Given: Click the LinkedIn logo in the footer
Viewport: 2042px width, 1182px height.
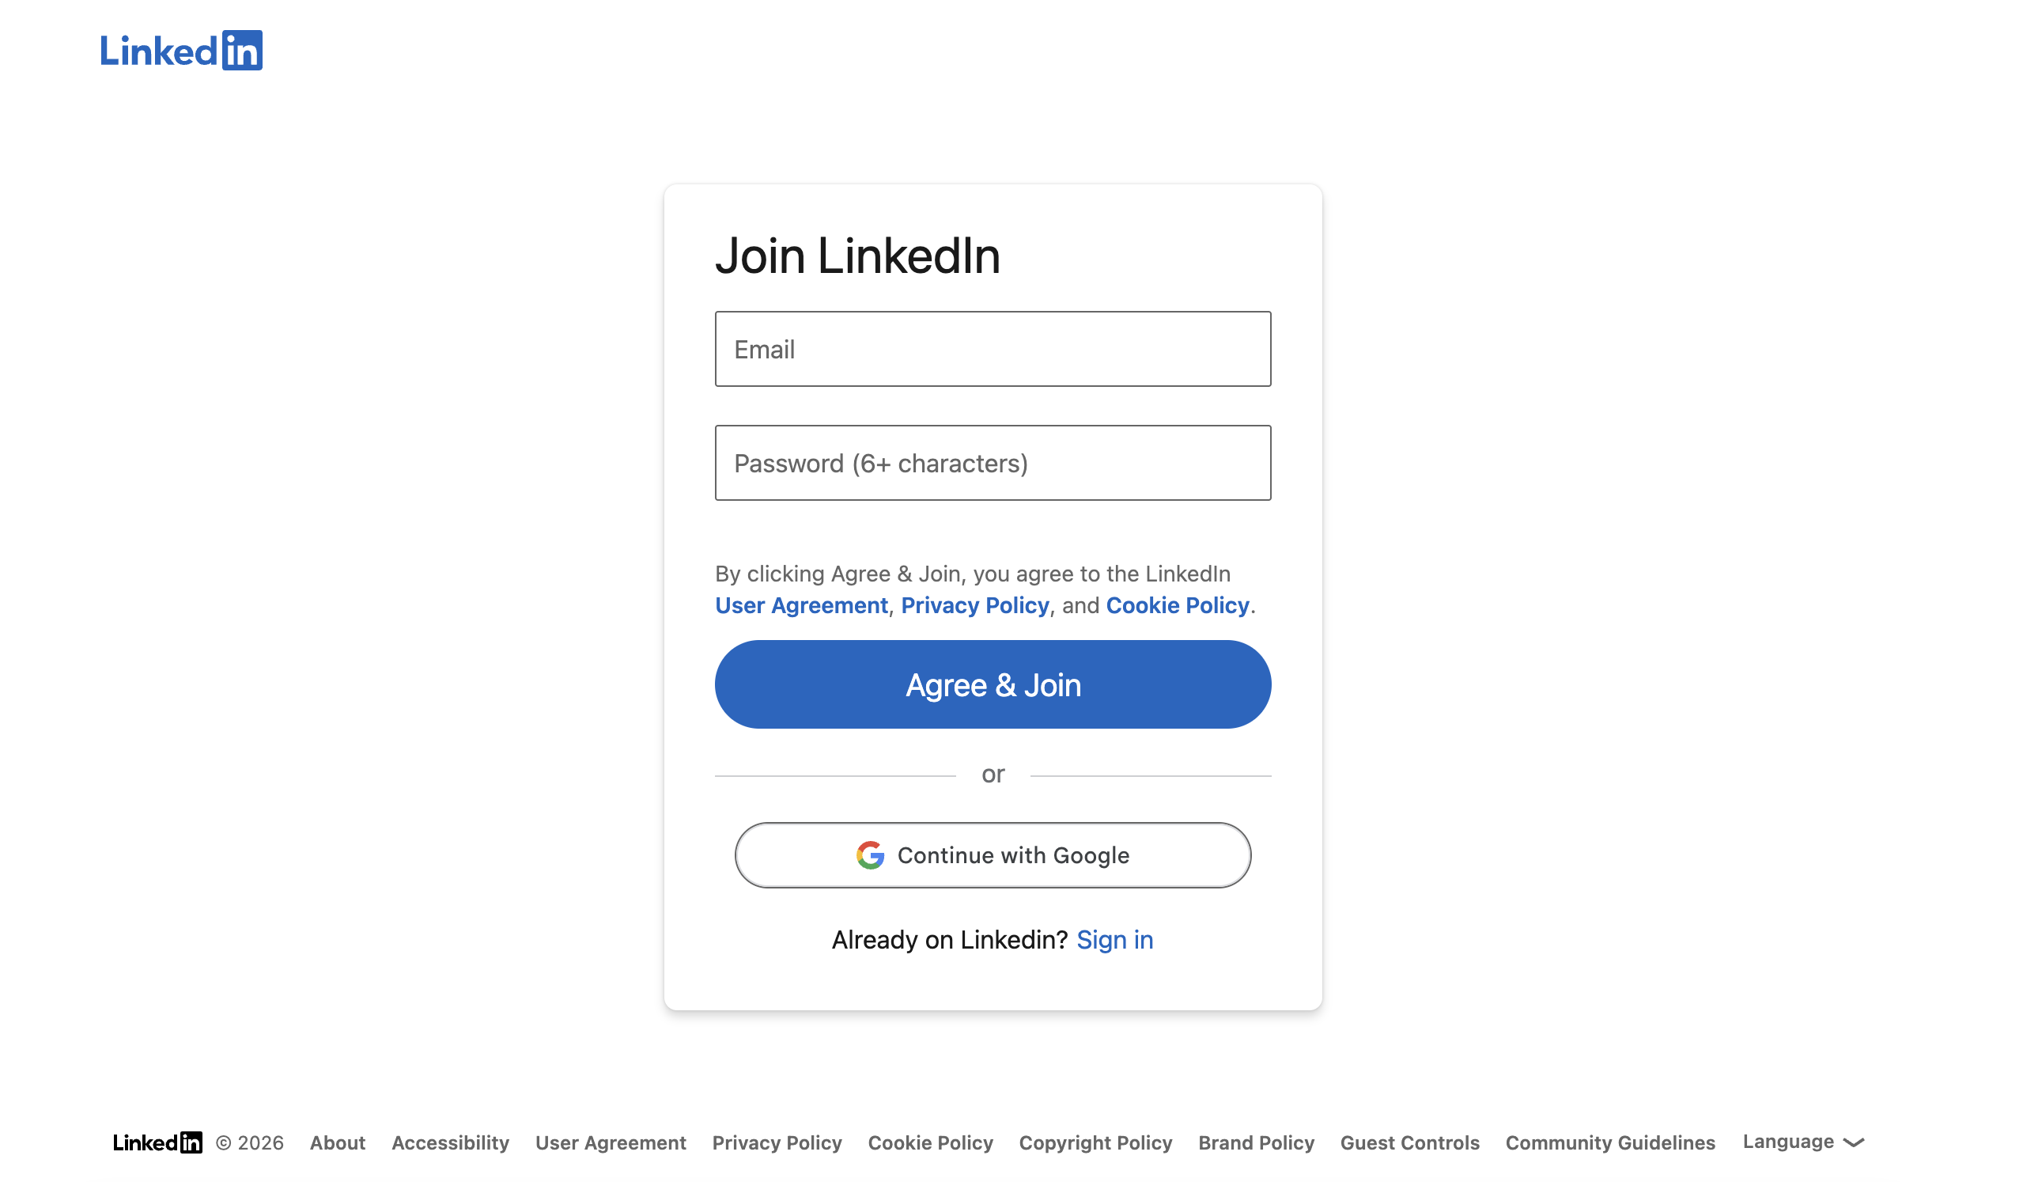Looking at the screenshot, I should 159,1142.
